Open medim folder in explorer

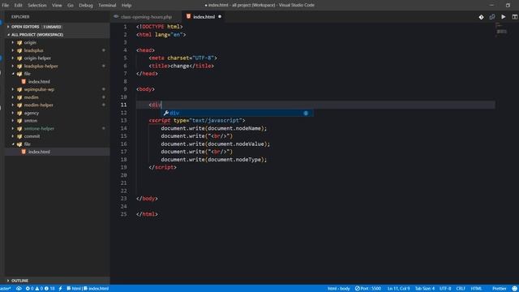point(31,97)
